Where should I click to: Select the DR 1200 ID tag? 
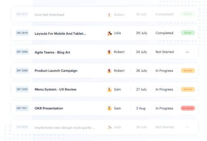pyautogui.click(x=22, y=89)
